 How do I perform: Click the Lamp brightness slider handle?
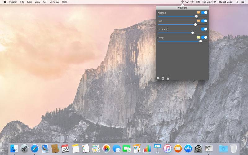pyautogui.click(x=201, y=41)
